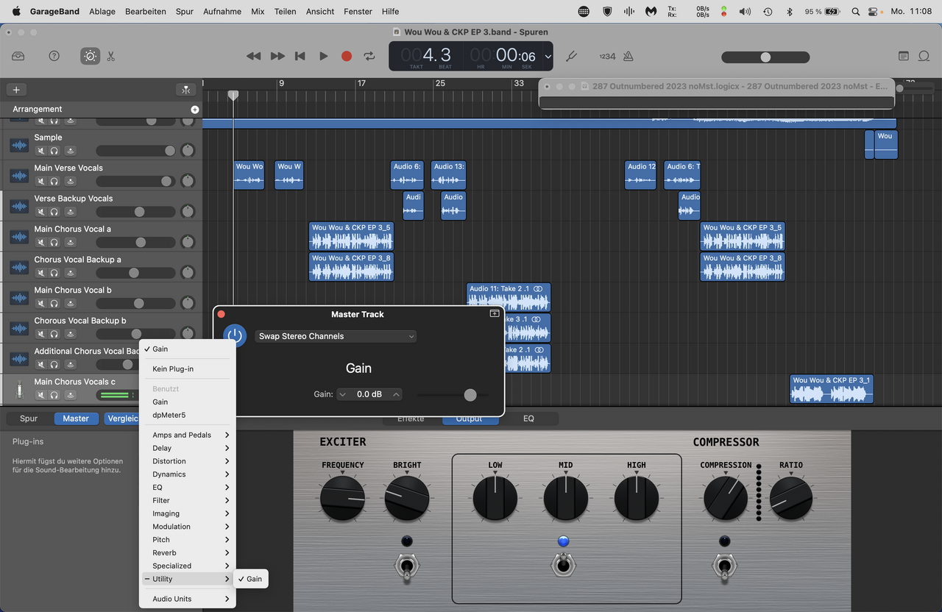Click the Compressor RATIO knob
The width and height of the screenshot is (942, 612).
(791, 499)
